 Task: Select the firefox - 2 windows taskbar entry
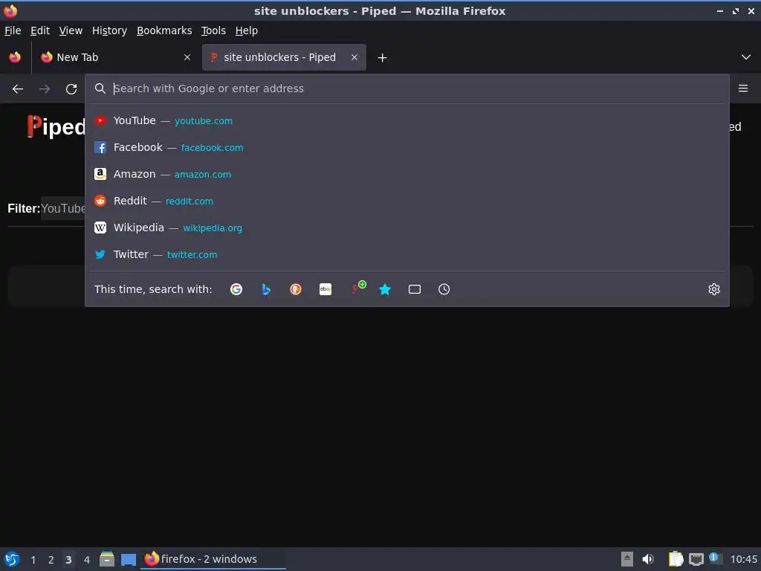[x=213, y=559]
